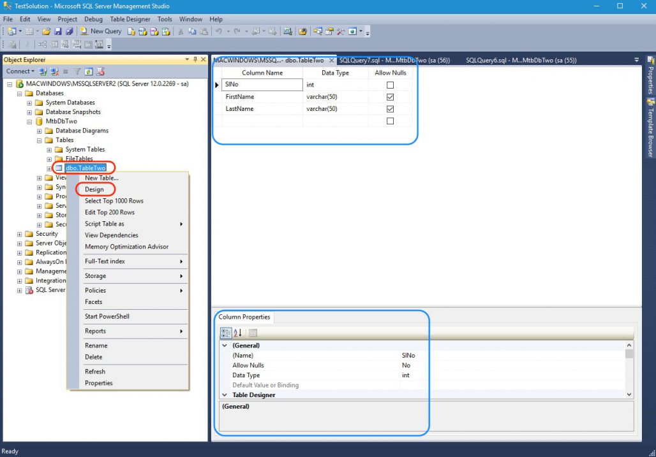This screenshot has height=457, width=656.
Task: Click the Connect Object Explorer icon
Action: coord(43,71)
